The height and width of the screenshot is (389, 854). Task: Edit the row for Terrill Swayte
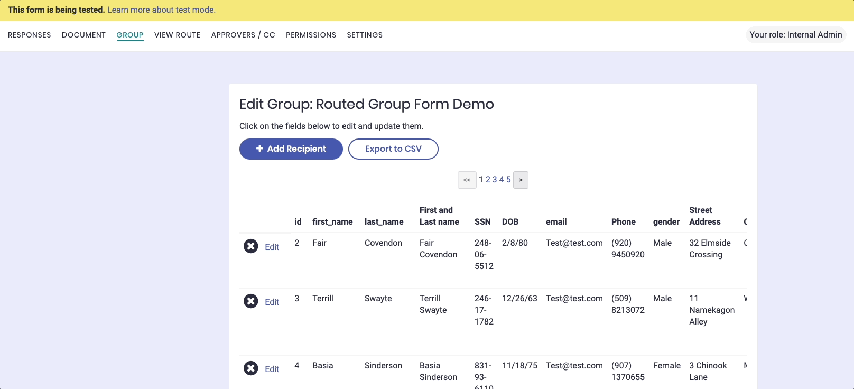click(x=272, y=302)
